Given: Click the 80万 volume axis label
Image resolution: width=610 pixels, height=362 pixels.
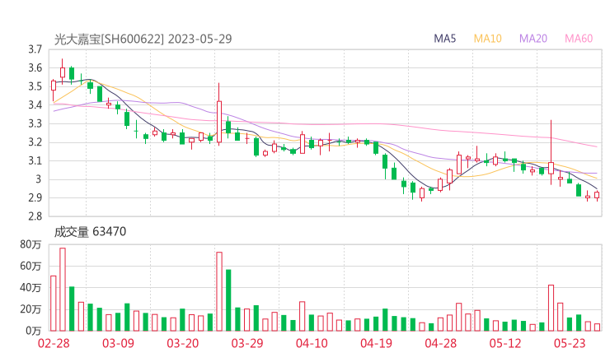Looking at the screenshot, I should (30, 244).
